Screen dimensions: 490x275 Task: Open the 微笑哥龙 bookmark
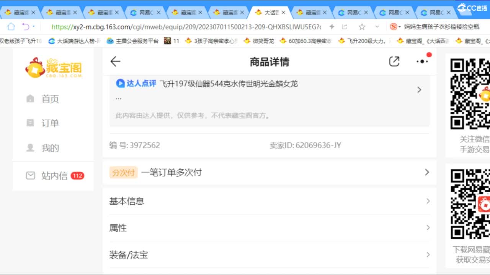coord(259,41)
